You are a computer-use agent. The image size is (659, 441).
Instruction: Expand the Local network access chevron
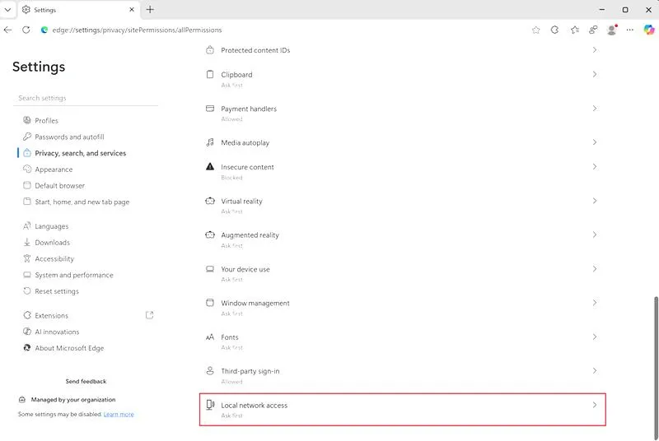(595, 405)
